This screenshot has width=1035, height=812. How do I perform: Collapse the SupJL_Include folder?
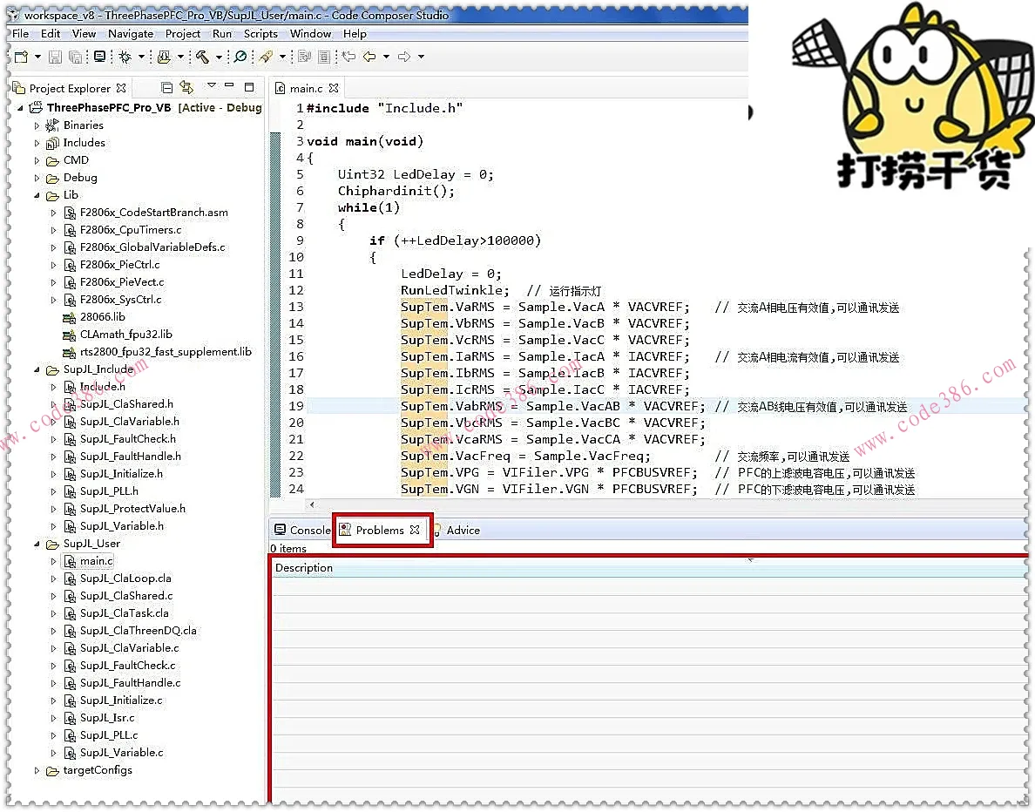[x=37, y=369]
